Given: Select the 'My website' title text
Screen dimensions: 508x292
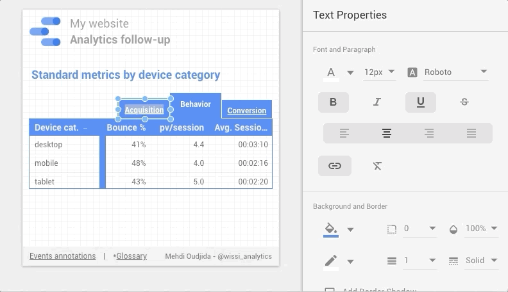Looking at the screenshot, I should pyautogui.click(x=99, y=24).
